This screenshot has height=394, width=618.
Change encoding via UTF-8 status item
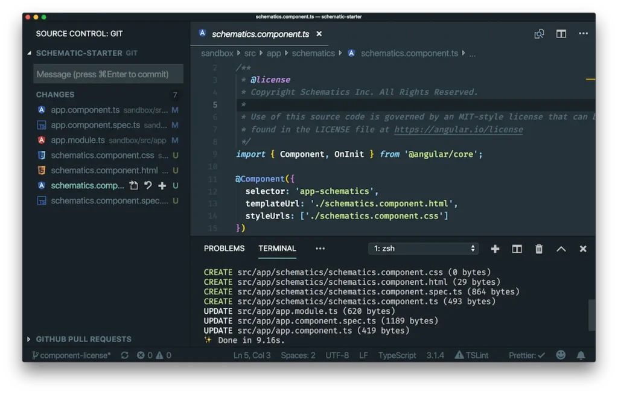337,355
